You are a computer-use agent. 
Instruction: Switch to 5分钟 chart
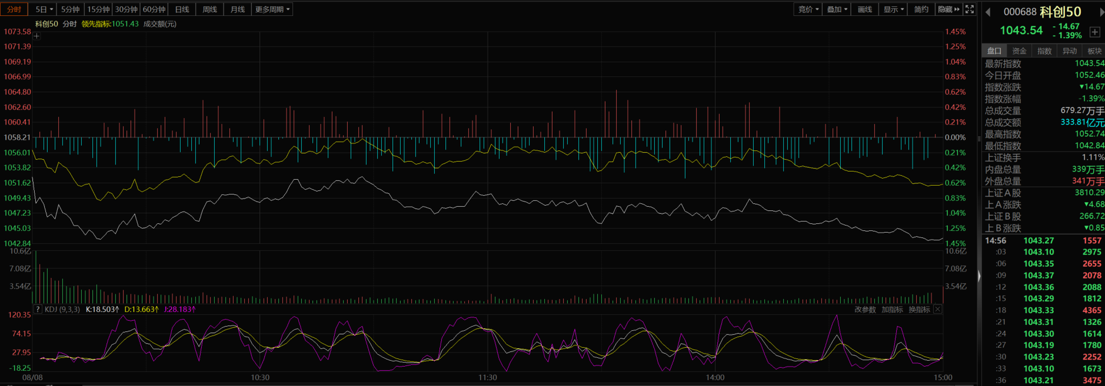(71, 9)
